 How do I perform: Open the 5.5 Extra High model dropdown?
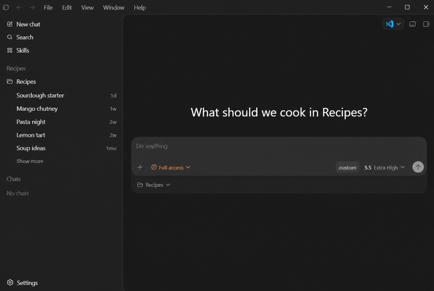pyautogui.click(x=385, y=167)
